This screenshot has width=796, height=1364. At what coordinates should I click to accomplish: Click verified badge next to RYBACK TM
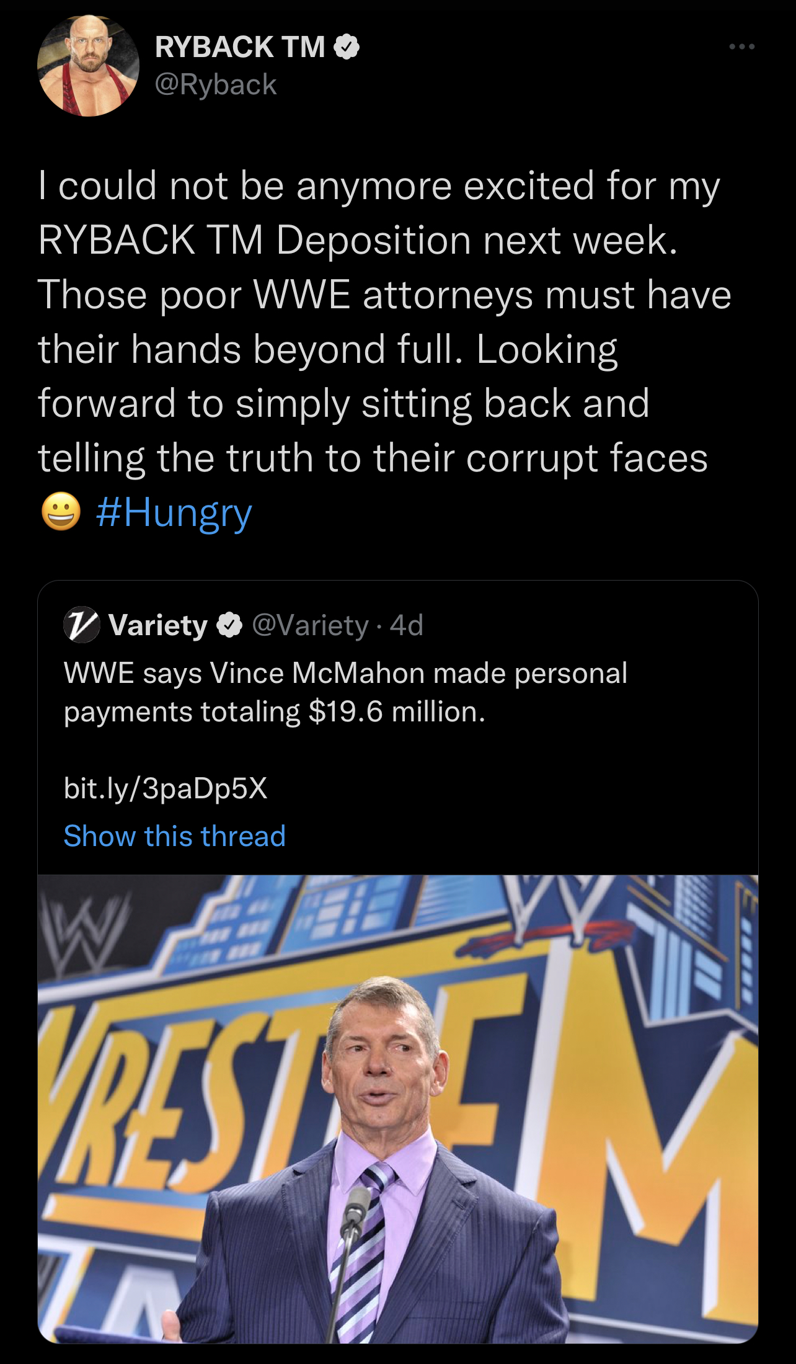point(347,47)
